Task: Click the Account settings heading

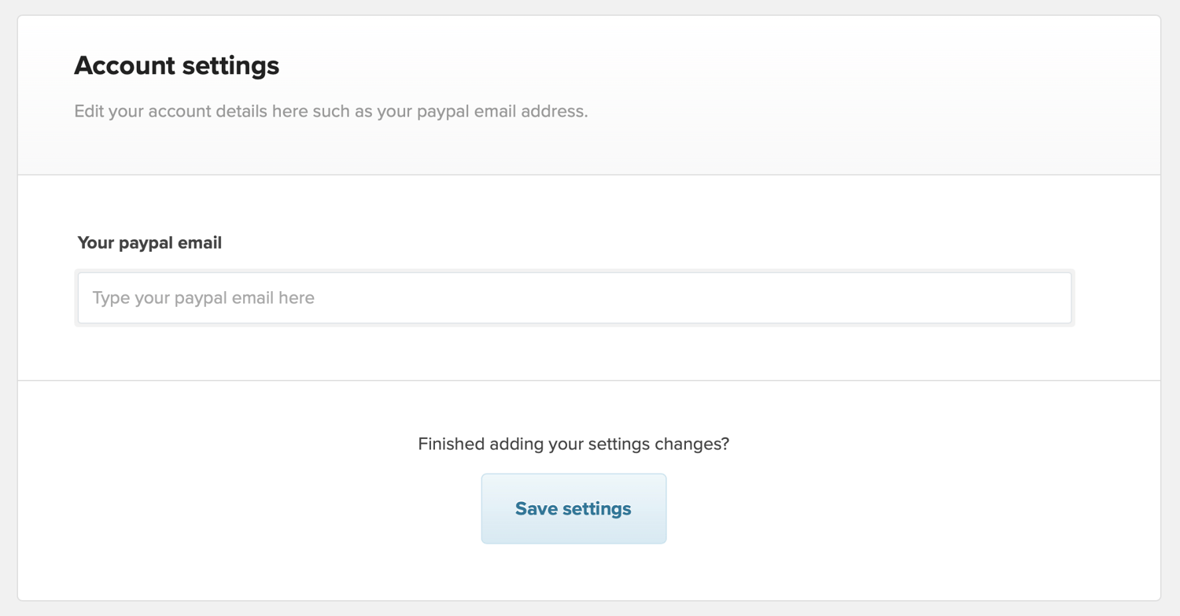Action: [176, 65]
